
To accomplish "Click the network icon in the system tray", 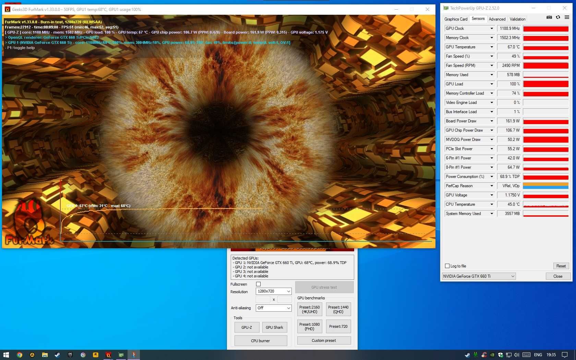I will [x=509, y=355].
